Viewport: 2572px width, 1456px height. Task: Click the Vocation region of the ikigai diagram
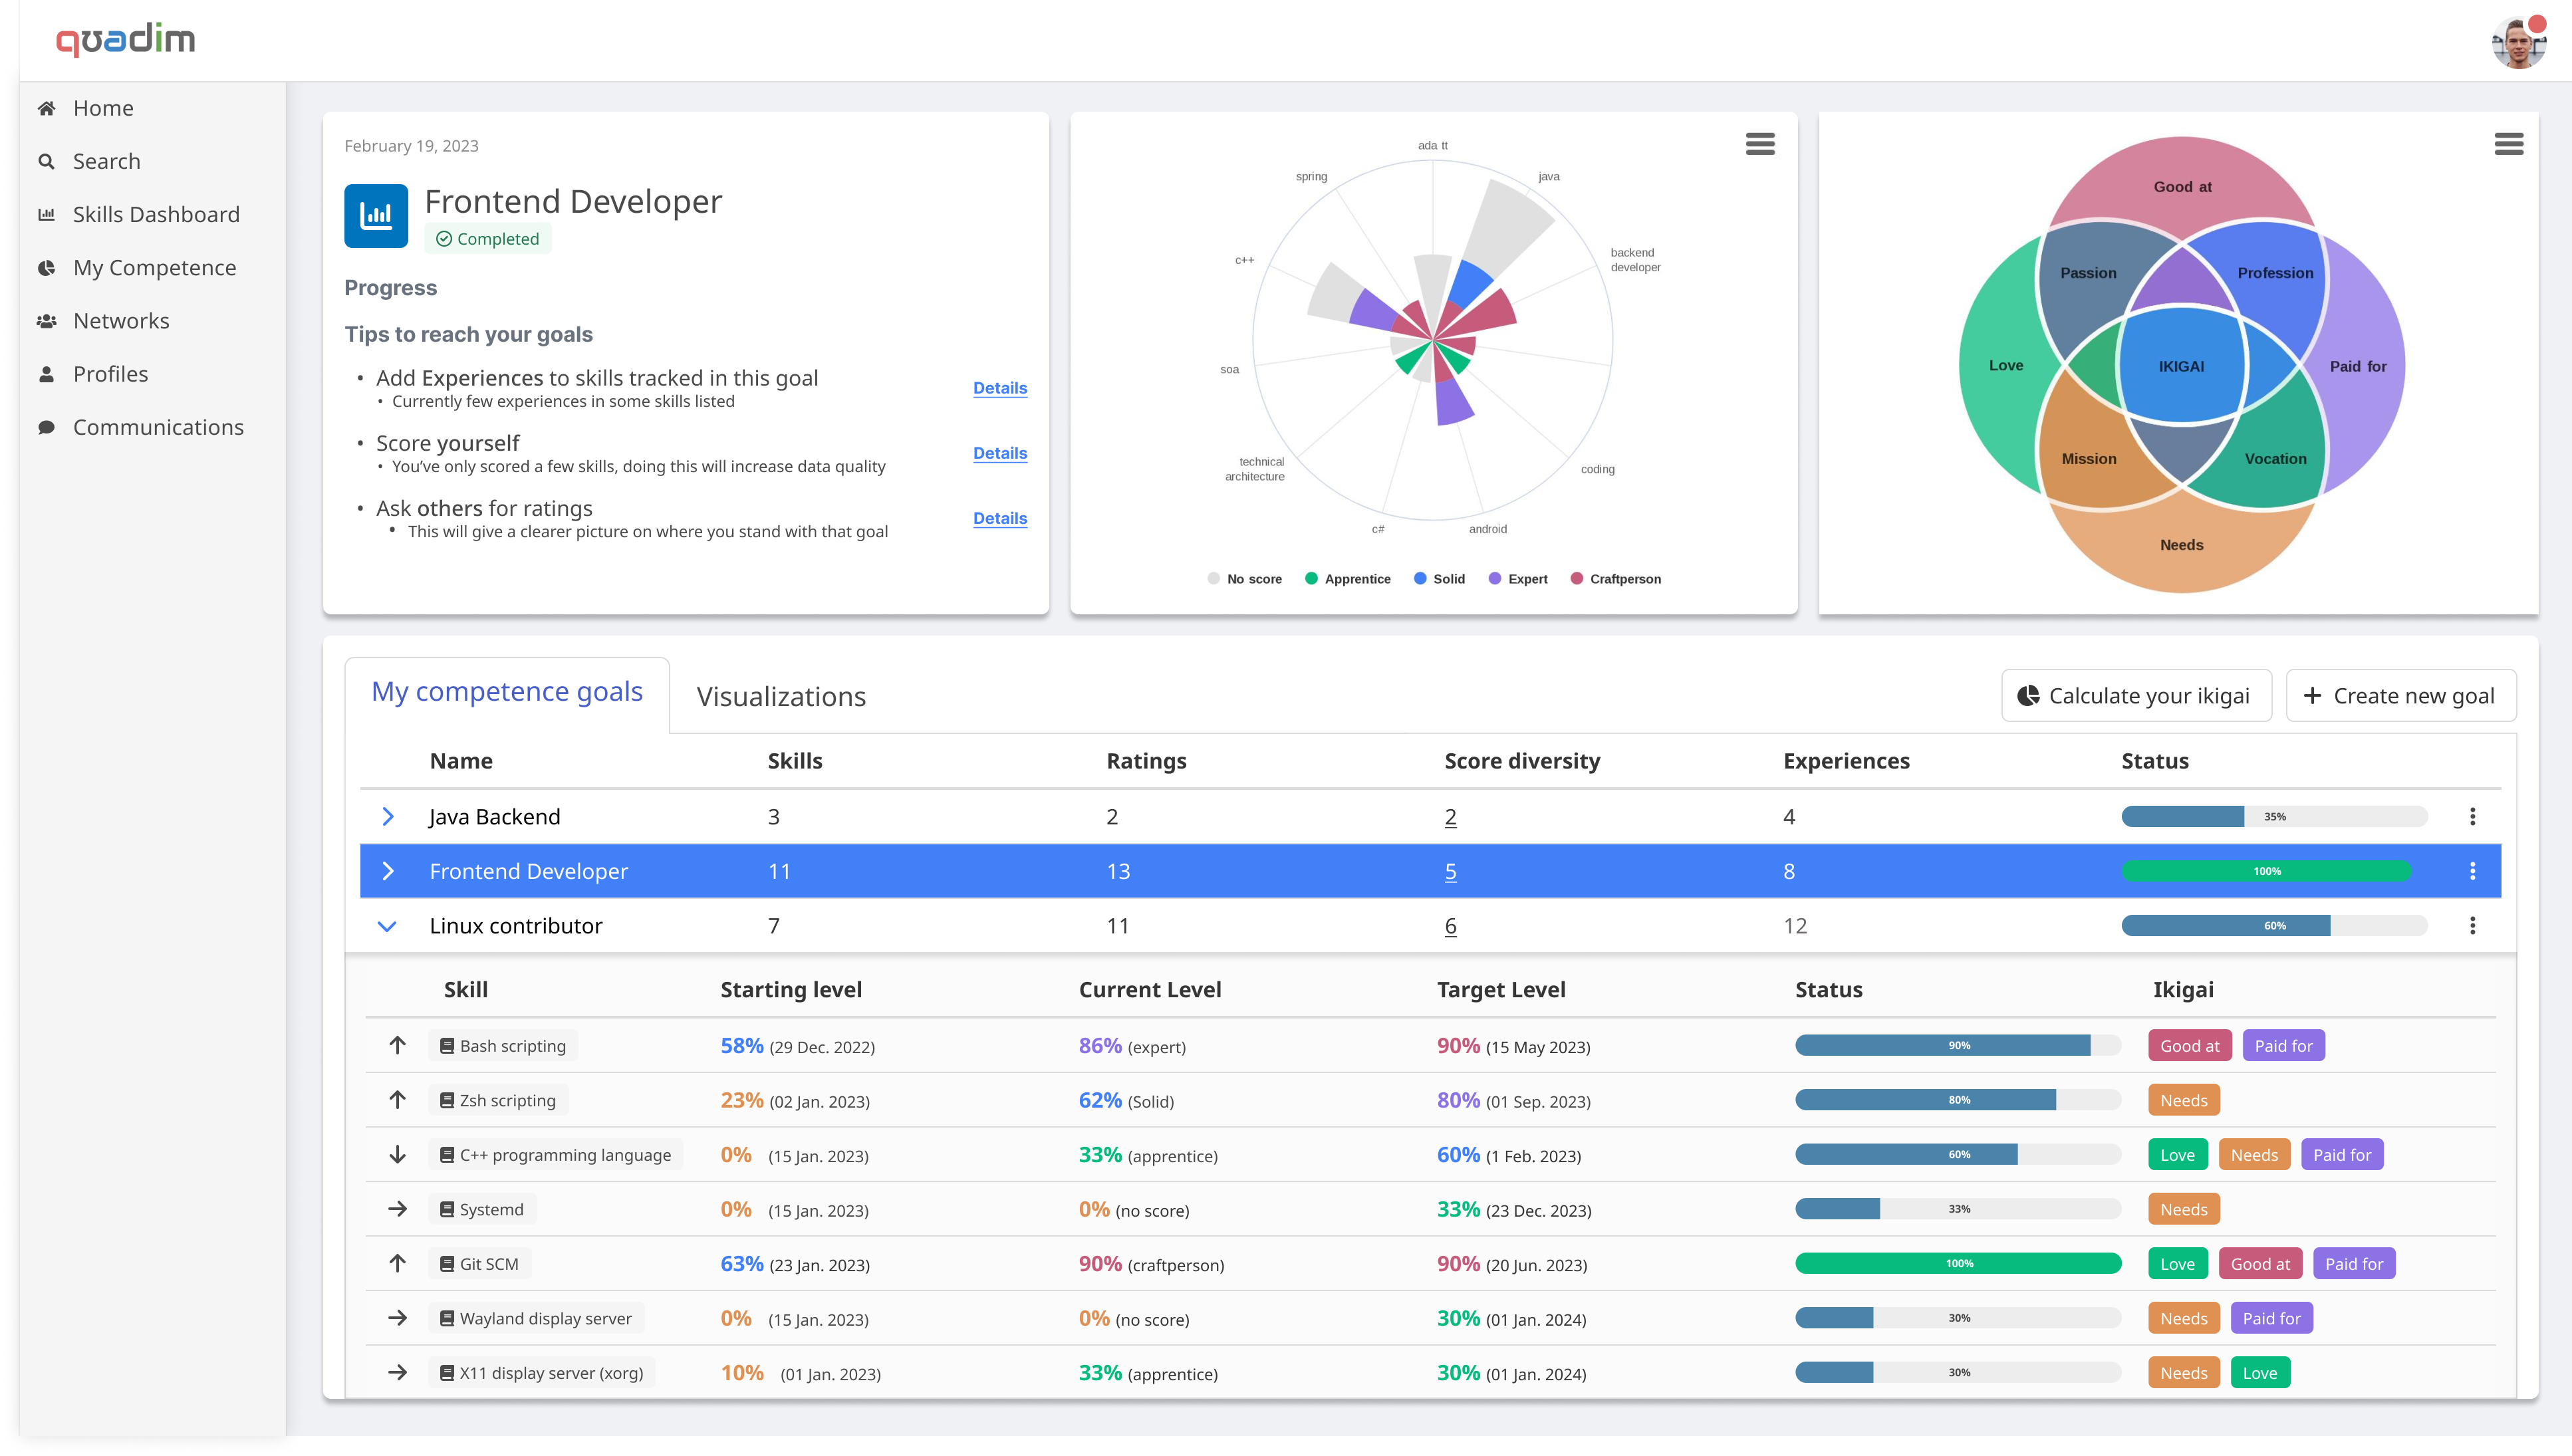(2275, 459)
